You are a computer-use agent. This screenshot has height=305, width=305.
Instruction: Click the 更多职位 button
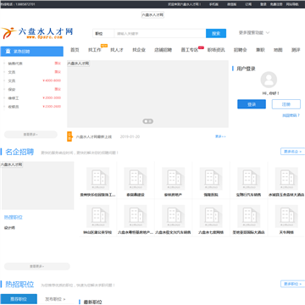pos(293,284)
